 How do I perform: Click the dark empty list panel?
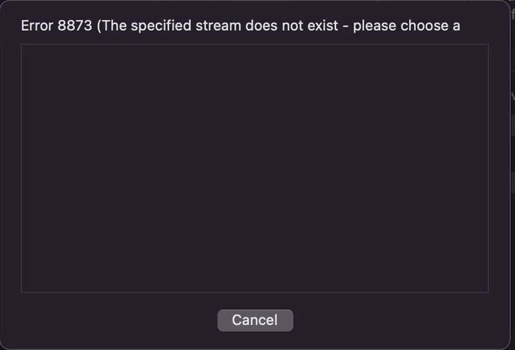tap(255, 168)
